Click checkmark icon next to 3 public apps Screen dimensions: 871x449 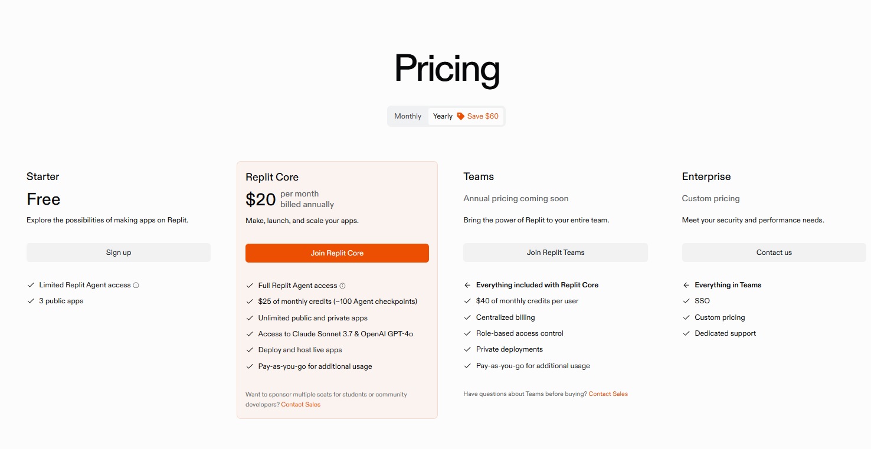pos(31,301)
